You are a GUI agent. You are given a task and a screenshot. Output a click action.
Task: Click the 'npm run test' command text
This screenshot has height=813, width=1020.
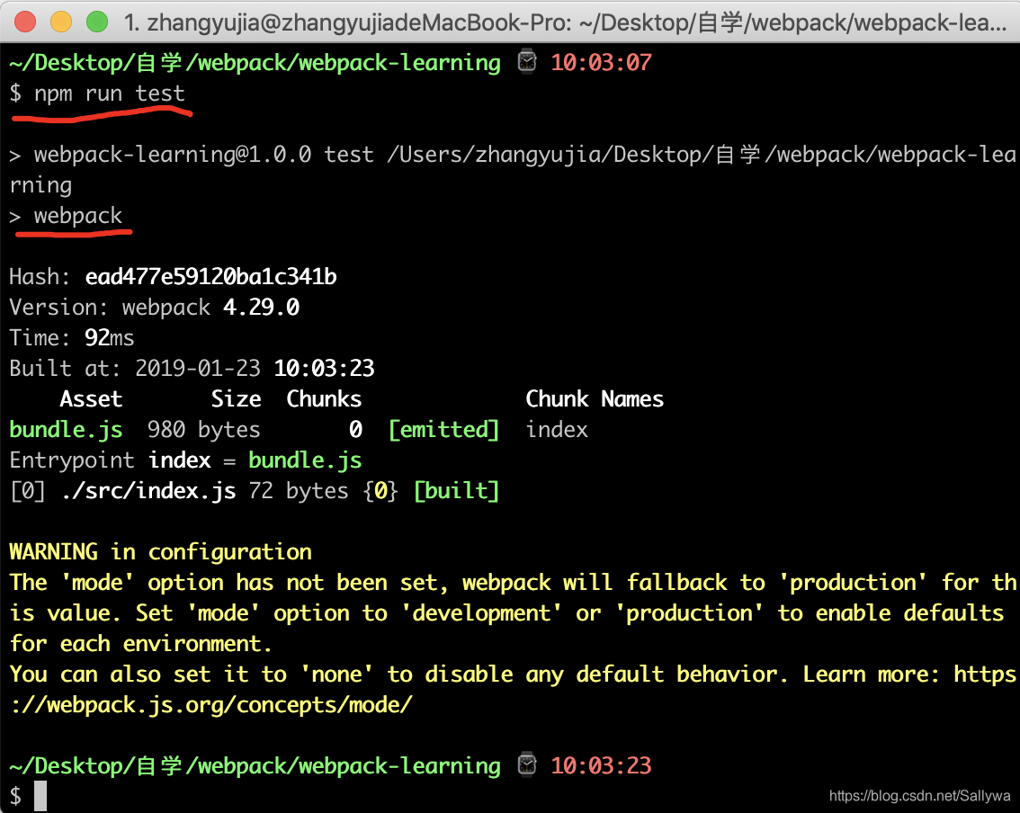pyautogui.click(x=110, y=94)
